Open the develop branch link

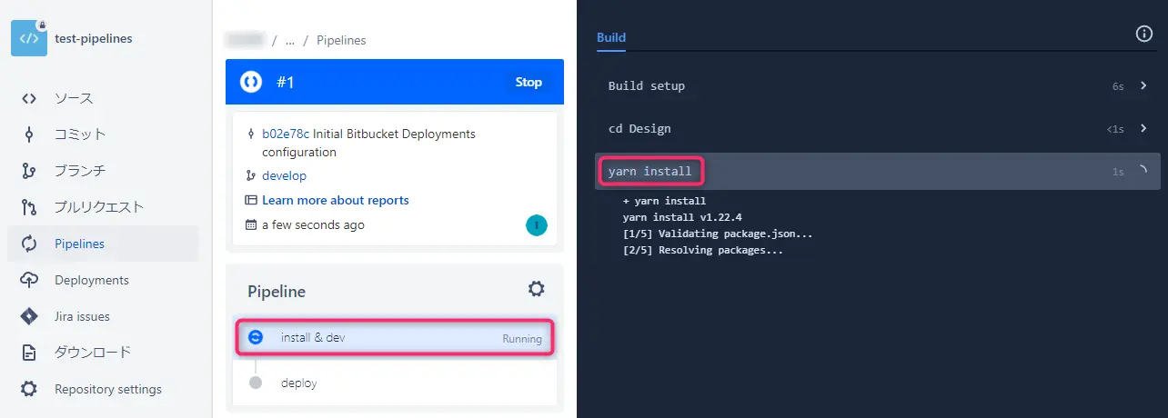point(285,175)
